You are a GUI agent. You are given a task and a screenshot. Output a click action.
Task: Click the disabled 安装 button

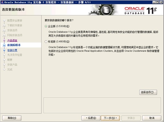[x=131, y=118]
